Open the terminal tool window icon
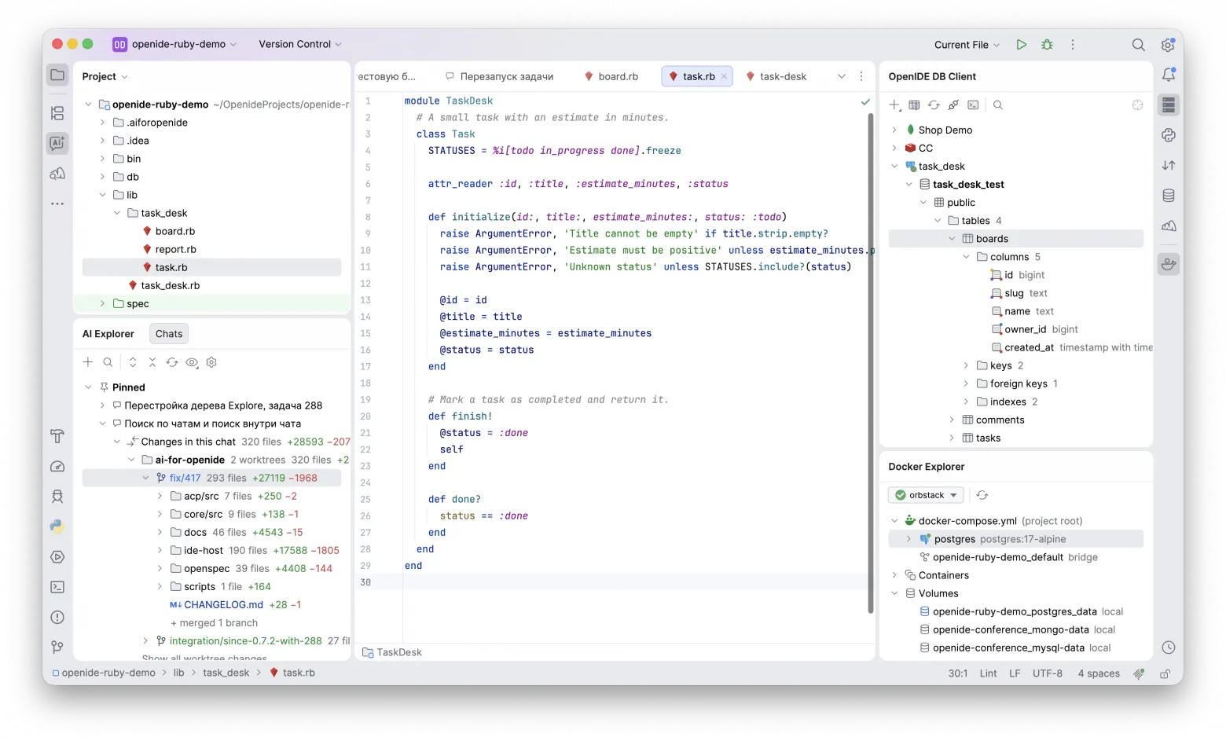1226x741 pixels. (57, 587)
